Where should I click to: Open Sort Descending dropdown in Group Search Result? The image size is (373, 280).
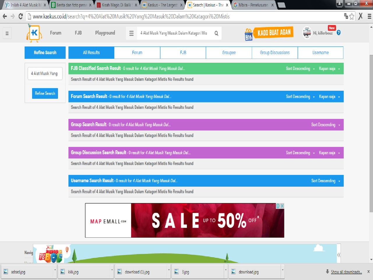[x=326, y=125]
